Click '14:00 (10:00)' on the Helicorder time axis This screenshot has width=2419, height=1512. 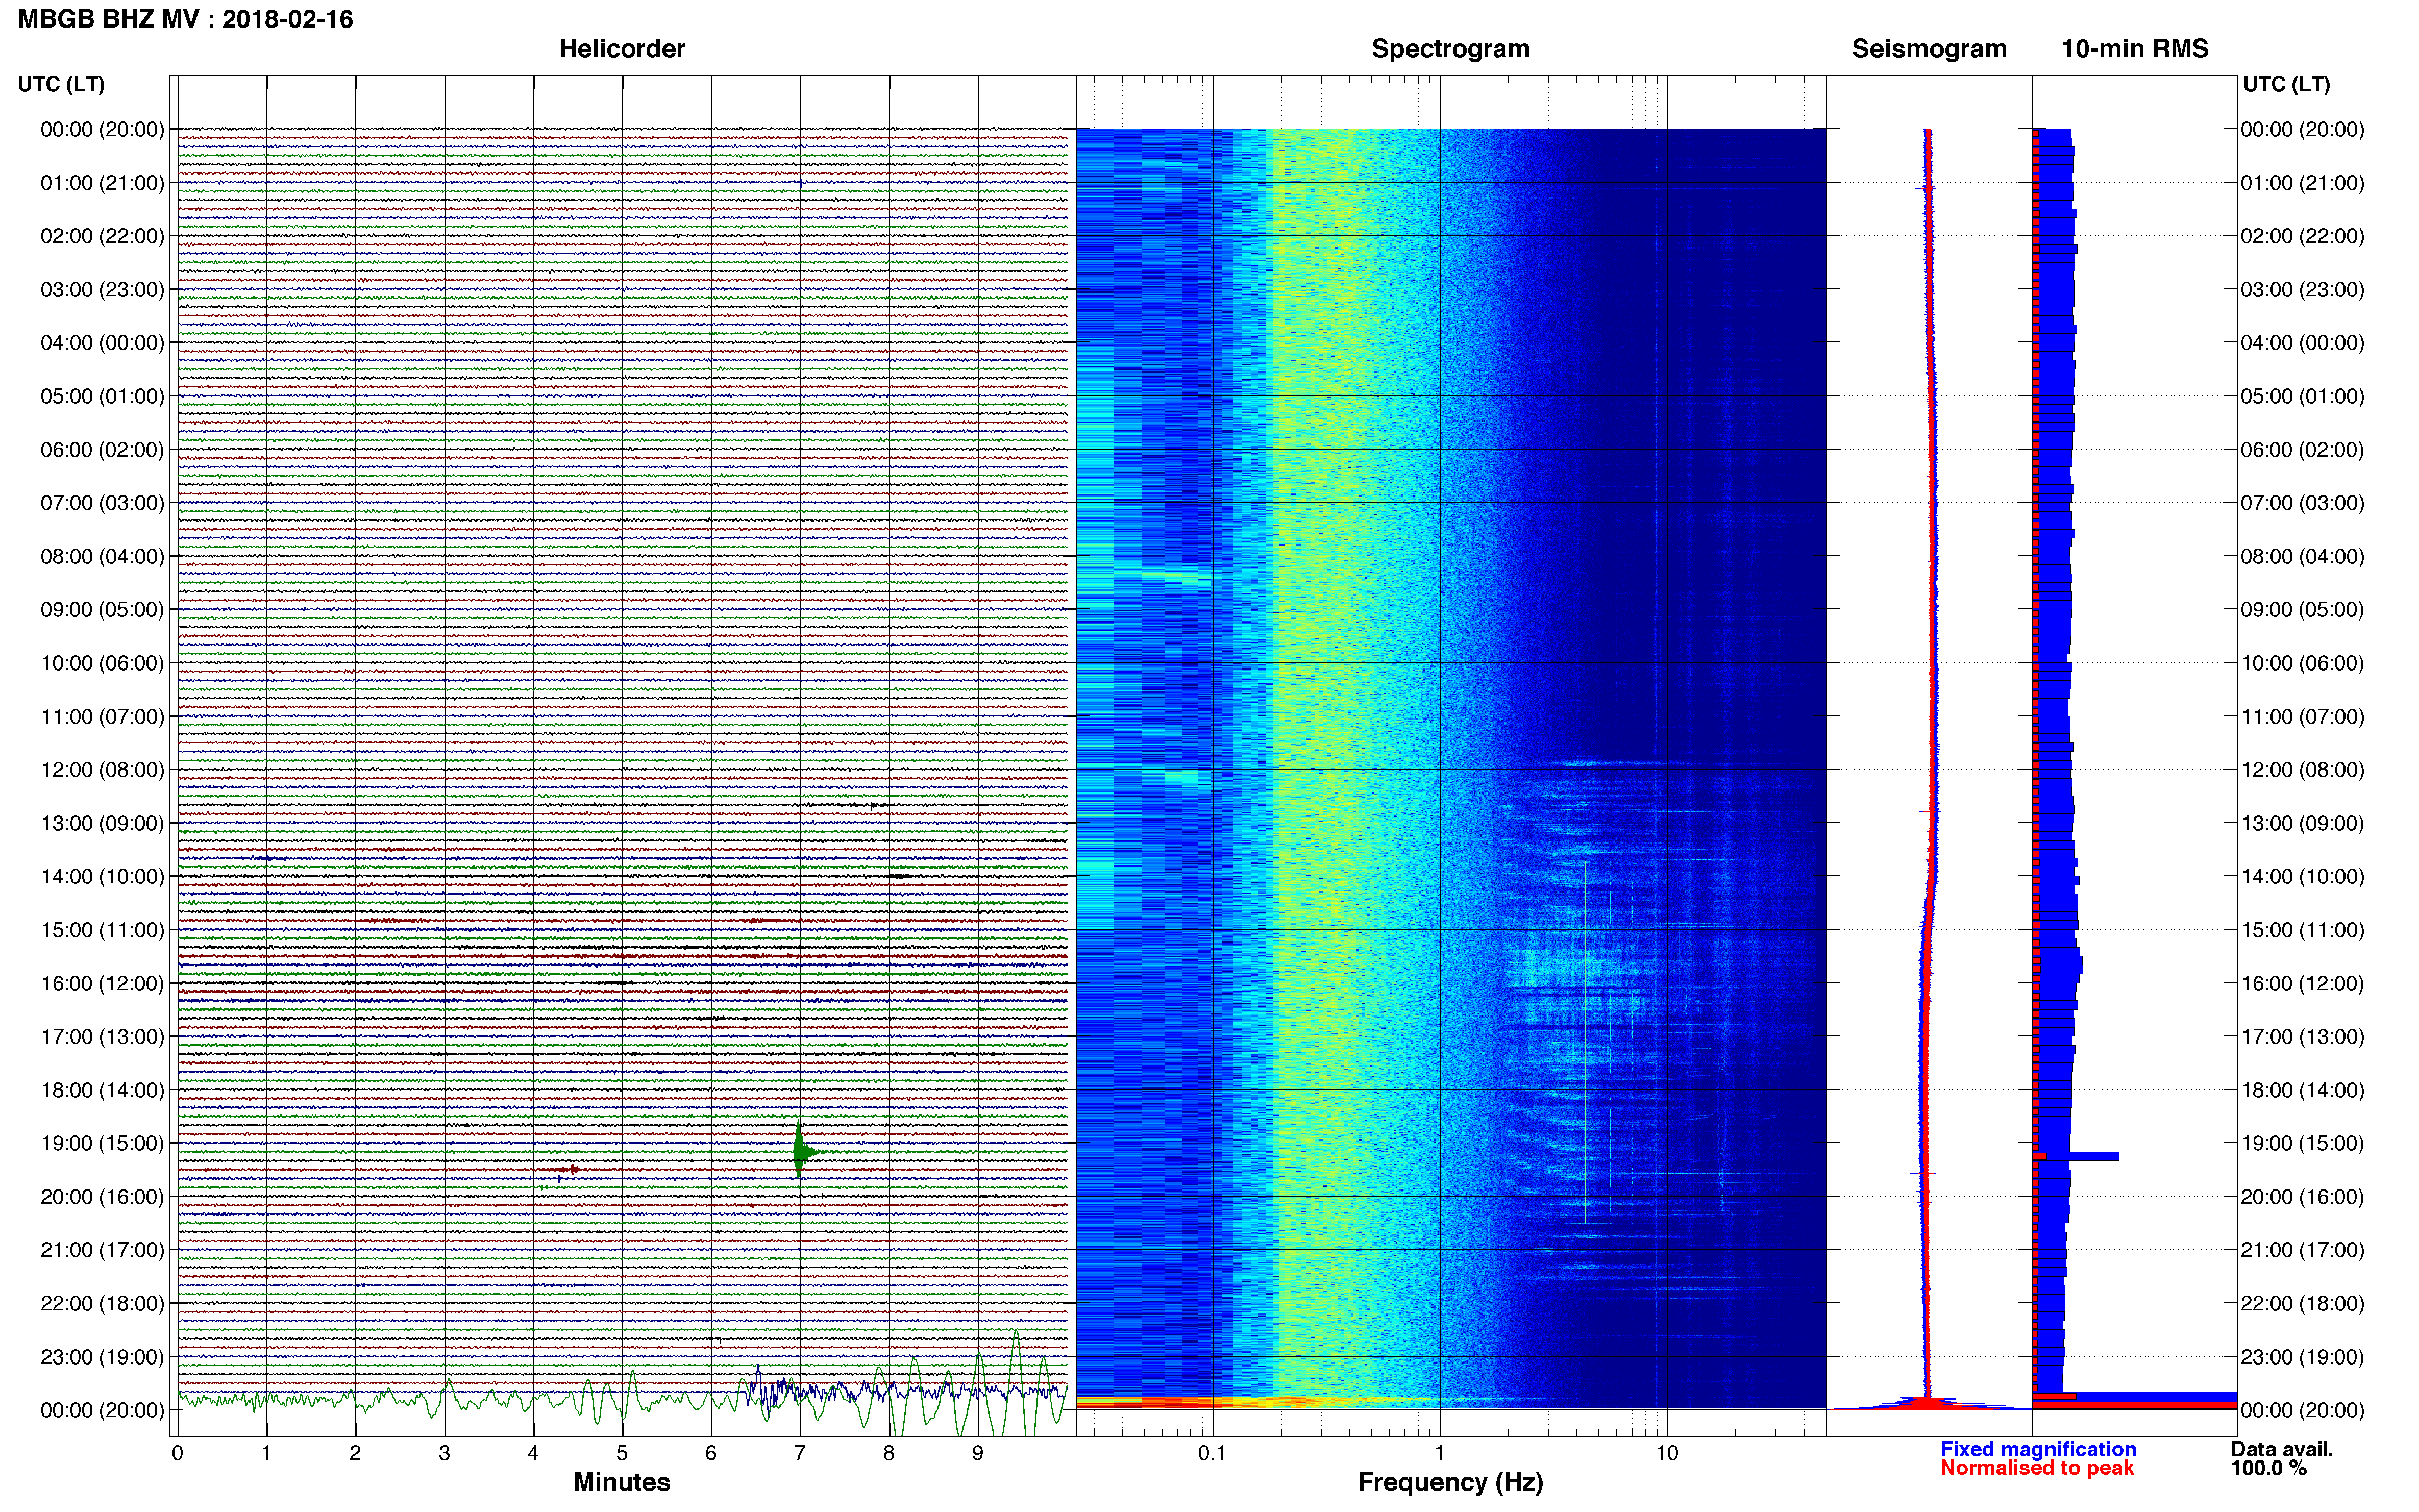pyautogui.click(x=102, y=877)
